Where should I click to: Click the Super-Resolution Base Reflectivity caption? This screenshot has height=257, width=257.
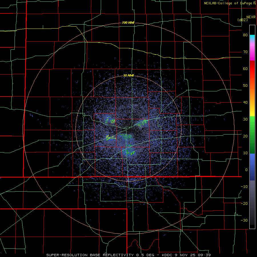point(128,255)
